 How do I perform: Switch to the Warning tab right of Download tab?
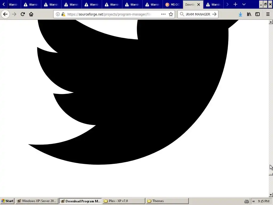tap(213, 5)
